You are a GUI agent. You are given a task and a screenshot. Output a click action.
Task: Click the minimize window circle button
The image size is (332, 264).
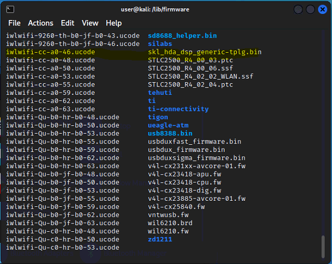[x=298, y=9]
